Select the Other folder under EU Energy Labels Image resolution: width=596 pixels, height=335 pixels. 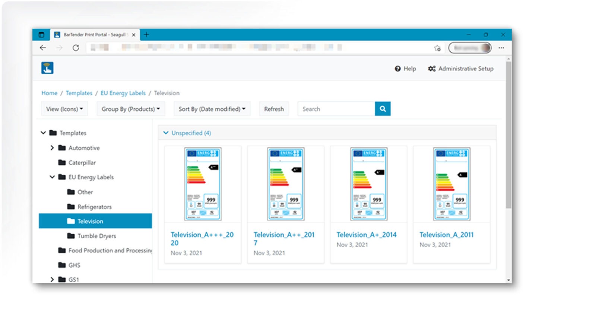pyautogui.click(x=85, y=192)
